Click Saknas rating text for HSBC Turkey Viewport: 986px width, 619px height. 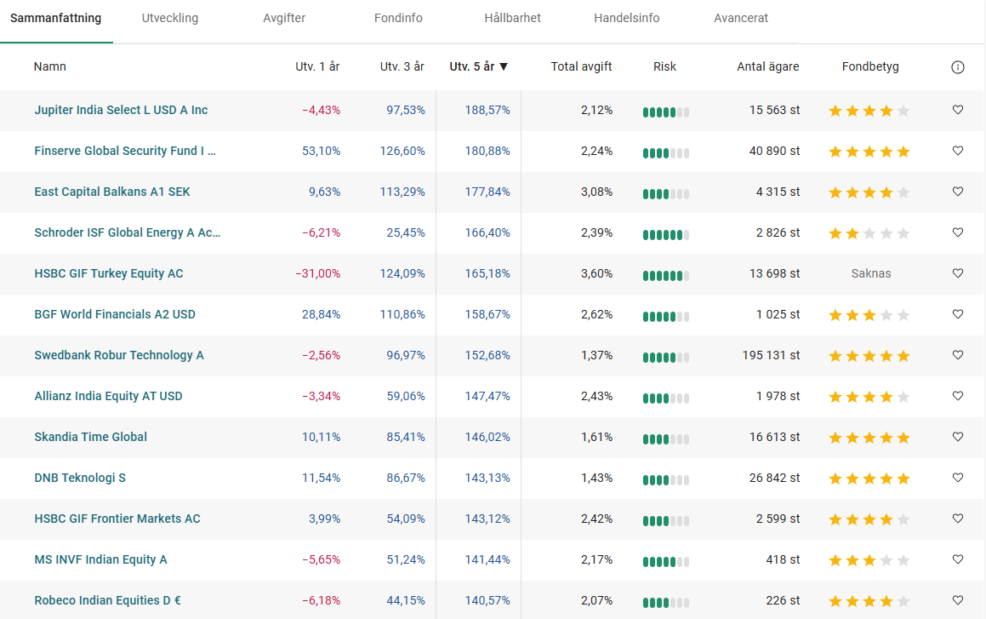pos(871,273)
